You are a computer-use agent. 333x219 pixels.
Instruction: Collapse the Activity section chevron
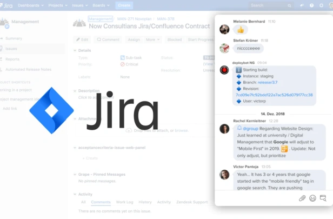75,194
